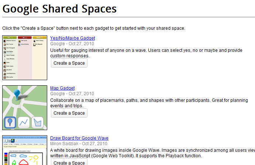Click the "Useful for gauging interest" description
Image resolution: width=255 pixels, height=165 pixels.
coord(146,53)
